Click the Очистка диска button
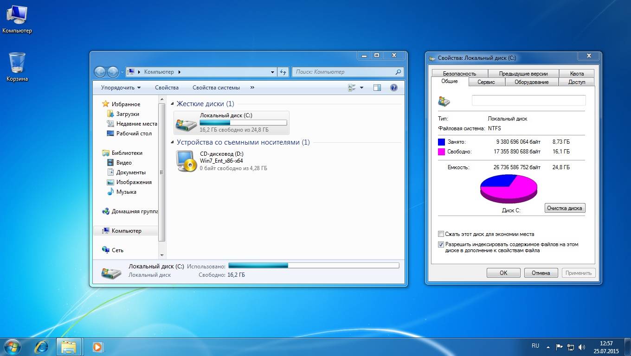The image size is (631, 356). (564, 208)
